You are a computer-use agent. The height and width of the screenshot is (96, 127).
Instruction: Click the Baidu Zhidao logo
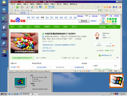click(18, 20)
